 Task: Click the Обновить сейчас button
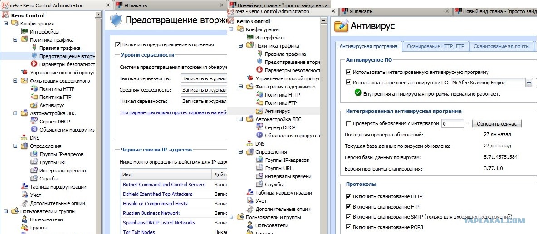tap(497, 124)
